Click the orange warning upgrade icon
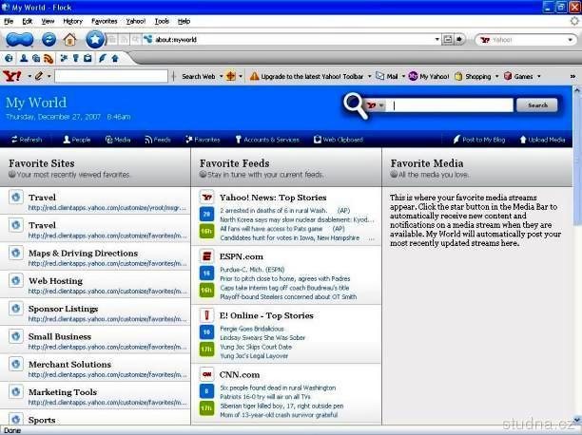 coord(254,76)
